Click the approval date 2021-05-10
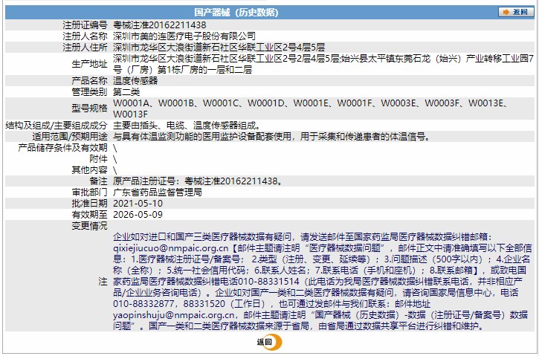Viewport: 539px width, 356px height. (x=138, y=204)
